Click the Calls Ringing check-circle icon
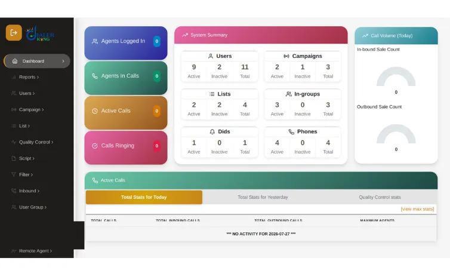This screenshot has width=450, height=276. coord(95,146)
